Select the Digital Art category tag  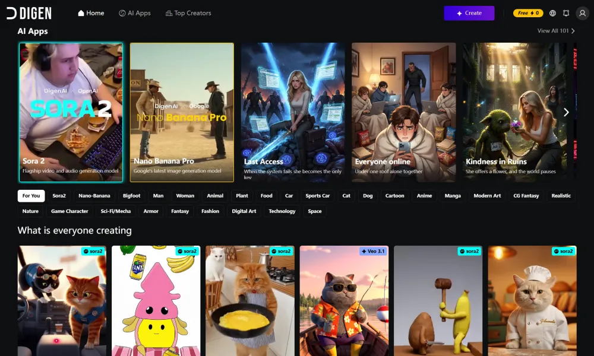[x=244, y=211]
